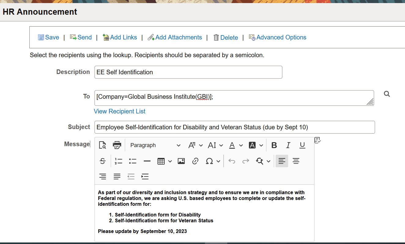Select align right
This screenshot has height=244, width=405.
103,176
